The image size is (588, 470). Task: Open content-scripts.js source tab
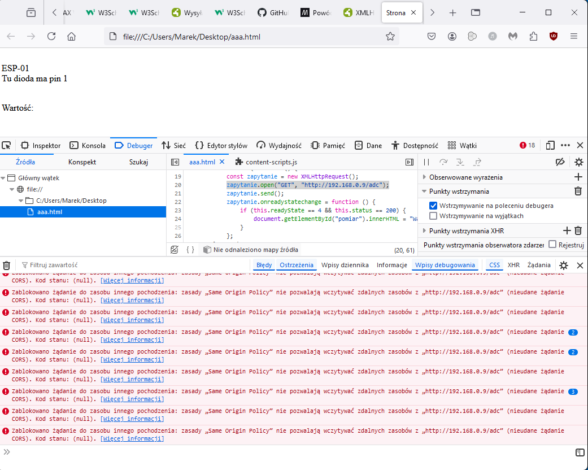[x=266, y=162]
